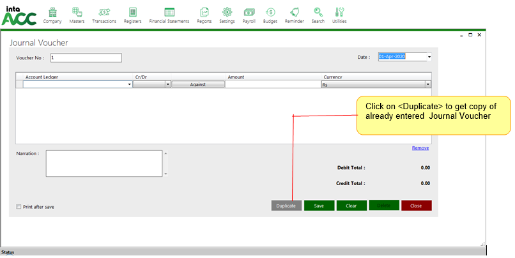Open the Date picker dropdown arrow

pos(429,57)
